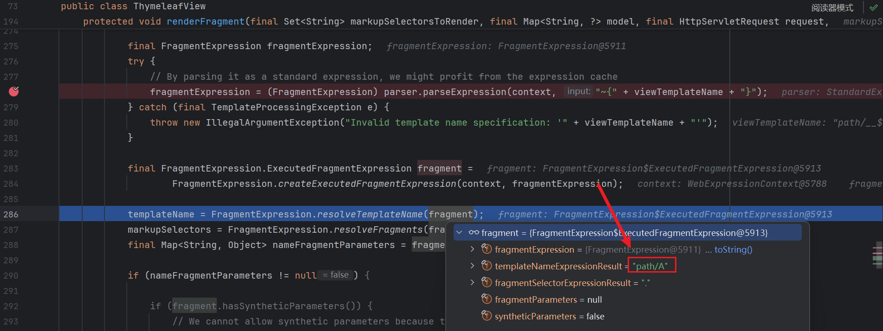883x331 pixels.
Task: Expand the templateNameExpressionResult node
Action: coord(472,266)
